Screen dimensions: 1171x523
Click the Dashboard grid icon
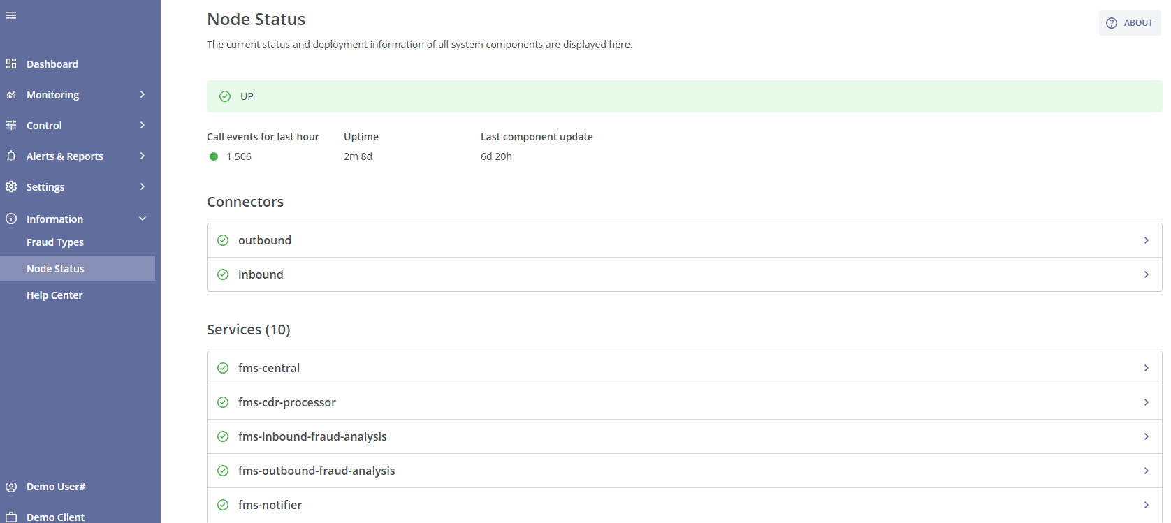(x=11, y=64)
